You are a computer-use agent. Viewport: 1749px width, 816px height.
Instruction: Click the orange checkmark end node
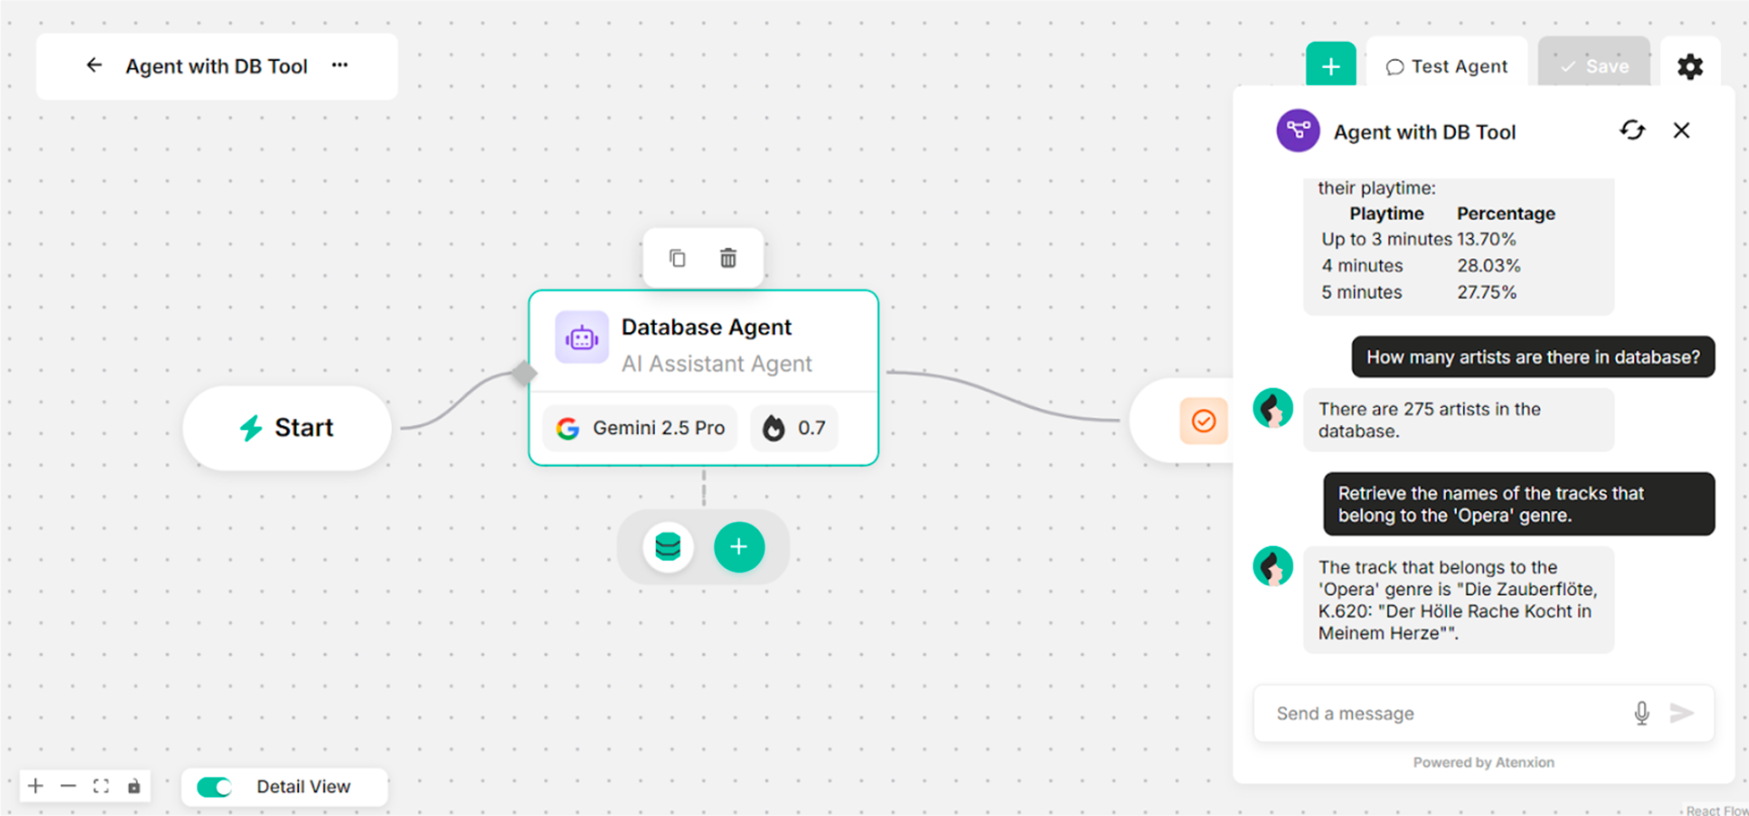[1203, 421]
